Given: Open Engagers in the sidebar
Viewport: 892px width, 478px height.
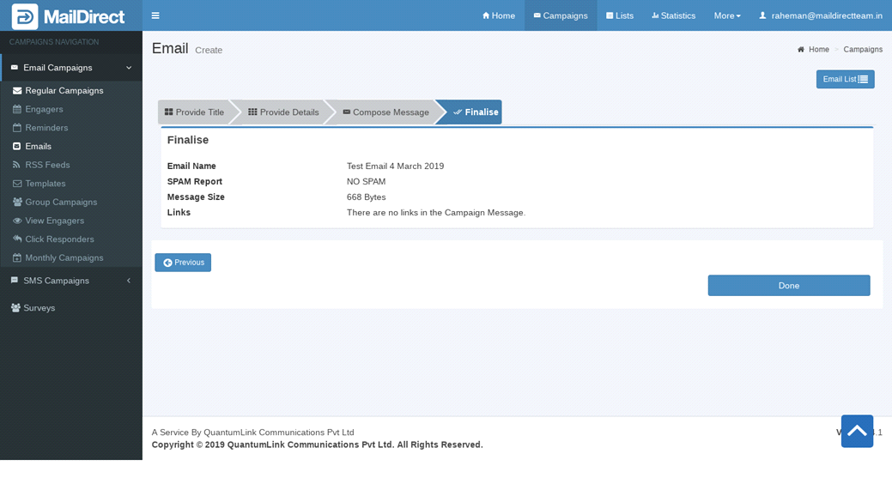Looking at the screenshot, I should [44, 109].
